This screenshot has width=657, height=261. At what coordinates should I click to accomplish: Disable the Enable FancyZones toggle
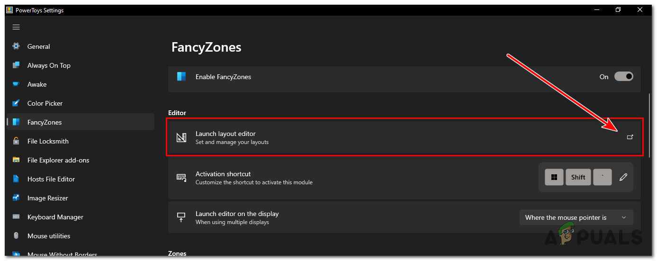[623, 77]
